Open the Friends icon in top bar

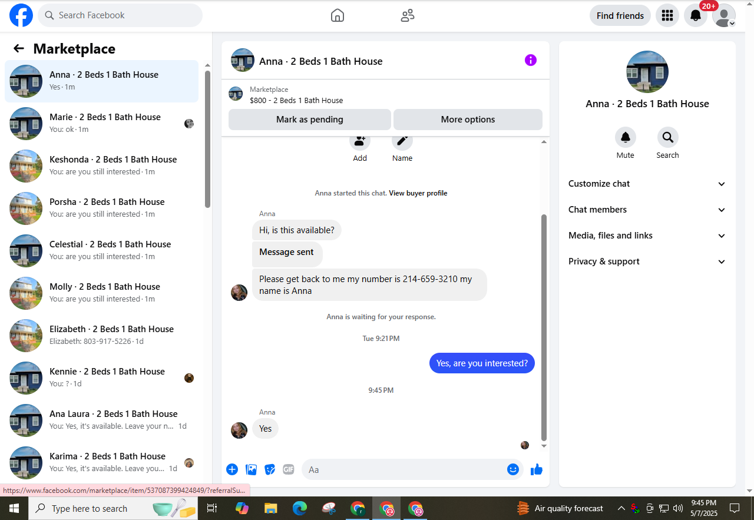coord(408,15)
